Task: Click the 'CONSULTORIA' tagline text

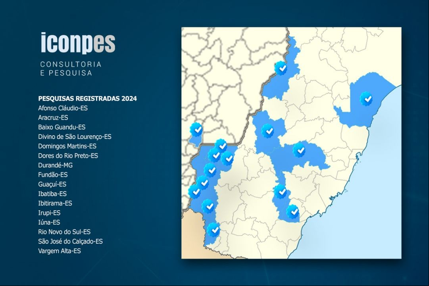Action: pos(71,65)
